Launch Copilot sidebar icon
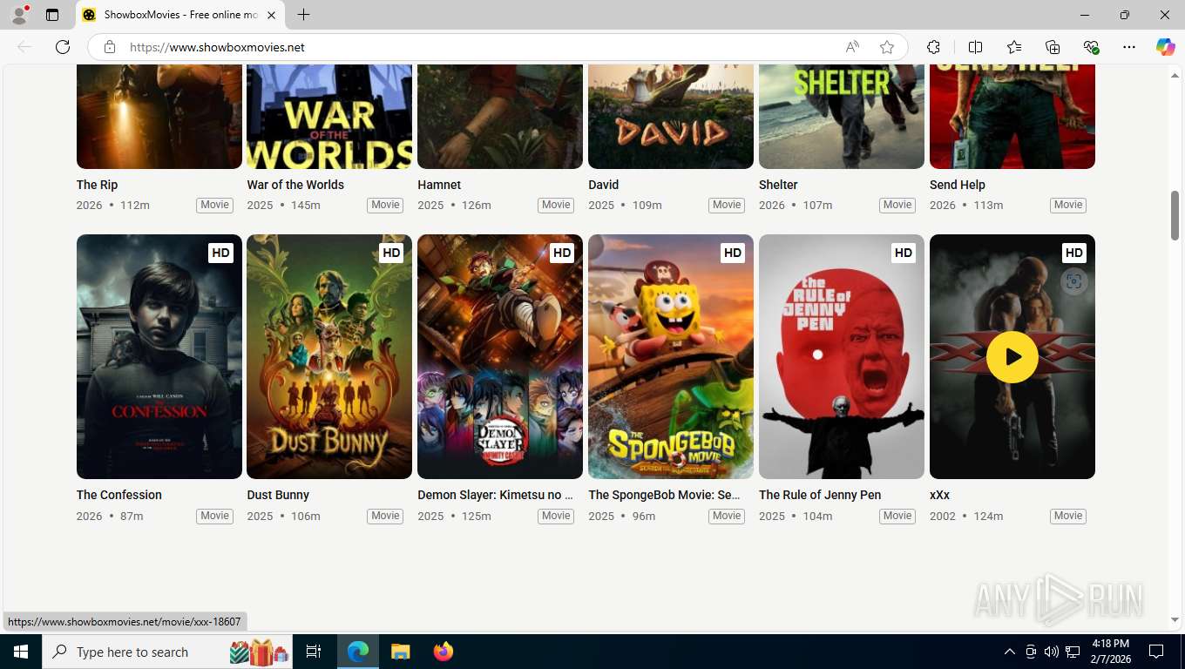This screenshot has width=1185, height=669. [x=1166, y=47]
